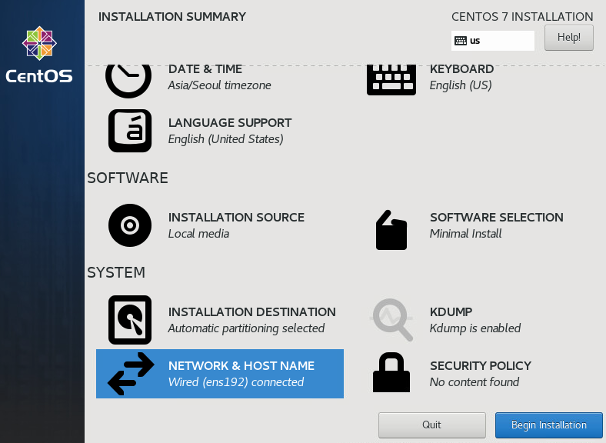Screen dimensions: 606x443
Task: Click the Help! button
Action: pos(569,38)
